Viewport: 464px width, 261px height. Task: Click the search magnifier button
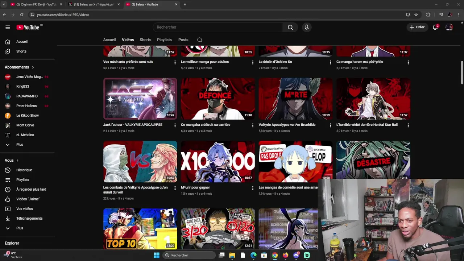pos(290,27)
